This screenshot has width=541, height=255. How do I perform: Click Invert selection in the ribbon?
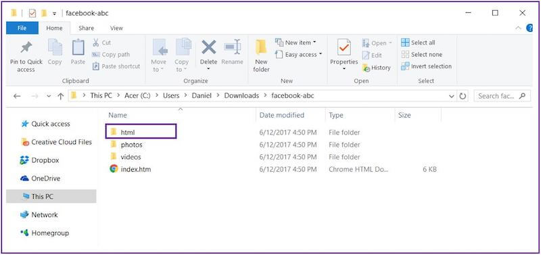pos(427,66)
